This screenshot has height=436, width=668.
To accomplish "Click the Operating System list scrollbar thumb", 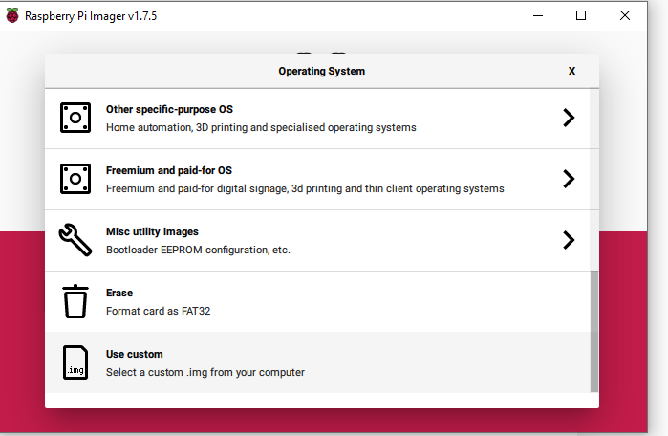I will click(x=593, y=331).
